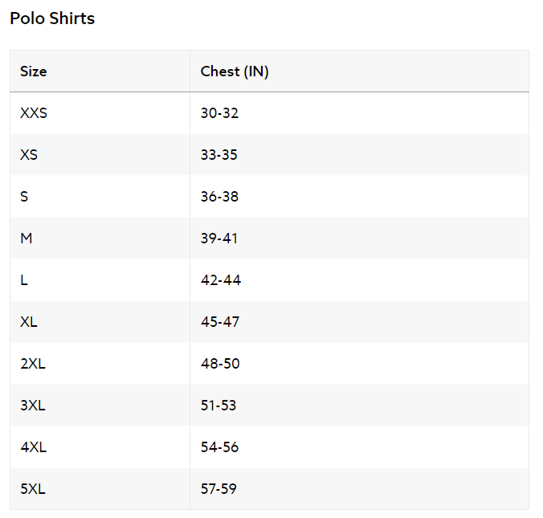Click the Size column header
Viewport: 543px width, 518px height.
(x=34, y=71)
